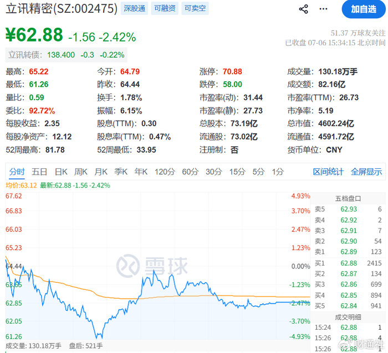Click the 卖4 row price 62.92
Screen dimensions: 388x353
tap(349, 220)
